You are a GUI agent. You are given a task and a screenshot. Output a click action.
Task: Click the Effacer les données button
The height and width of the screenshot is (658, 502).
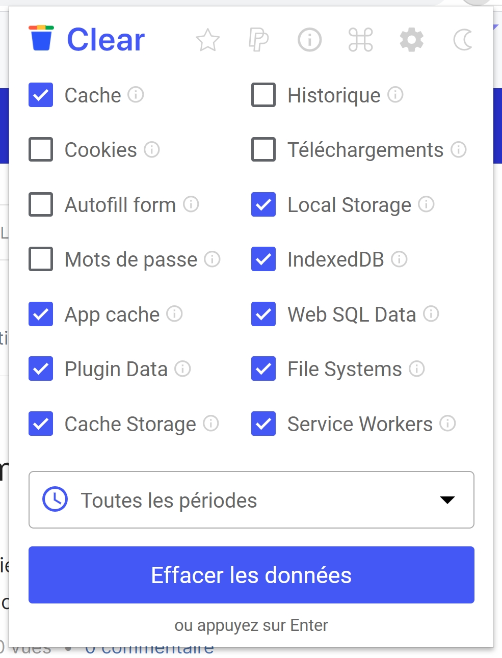click(x=251, y=575)
